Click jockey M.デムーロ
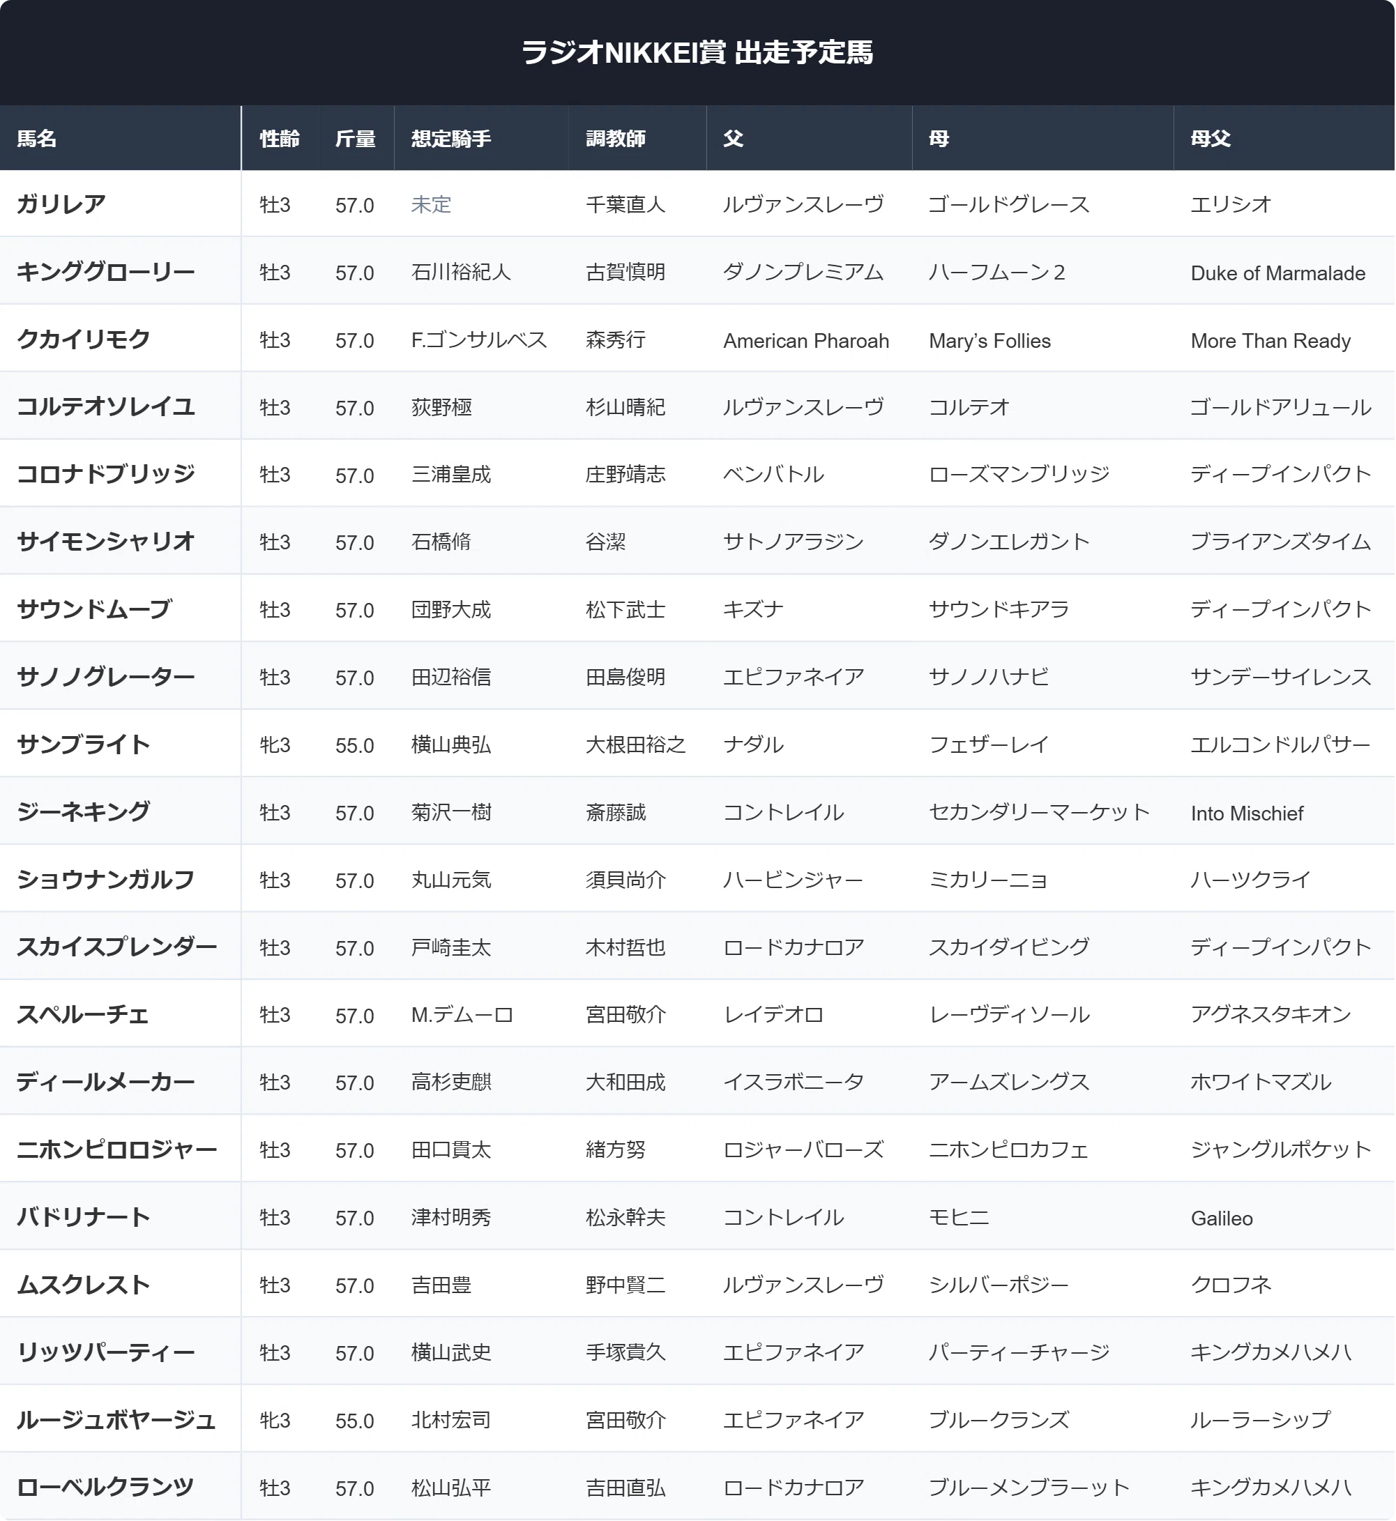Screen dimensions: 1396x1521 click(x=462, y=1014)
